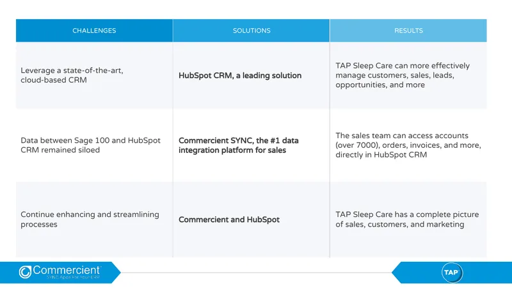This screenshot has height=288, width=512.
Task: Click the circular swirl icon beside Commercient
Action: [x=25, y=272]
